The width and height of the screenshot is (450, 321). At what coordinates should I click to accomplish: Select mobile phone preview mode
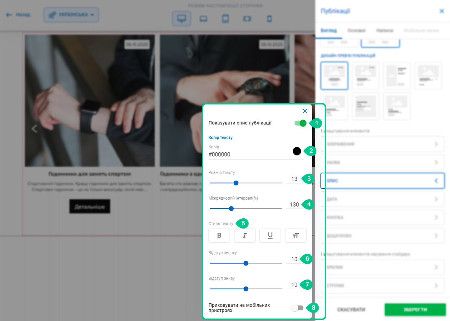(x=269, y=19)
